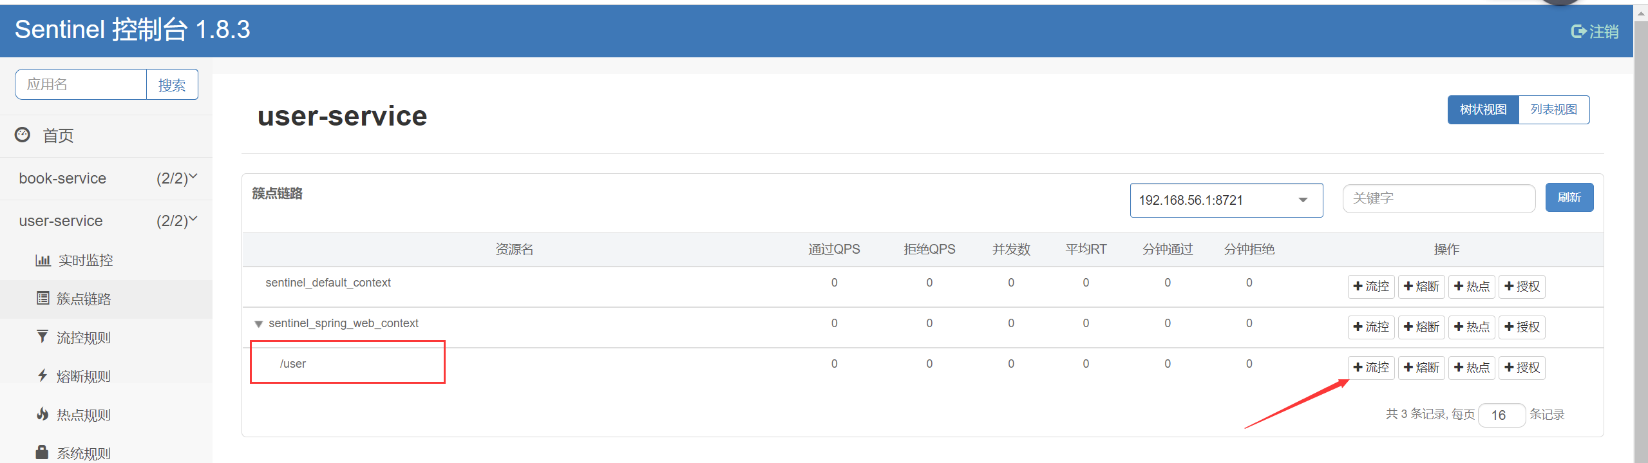Viewport: 1648px width, 463px height.
Task: Click the 关键字 keyword input field
Action: 1439,198
